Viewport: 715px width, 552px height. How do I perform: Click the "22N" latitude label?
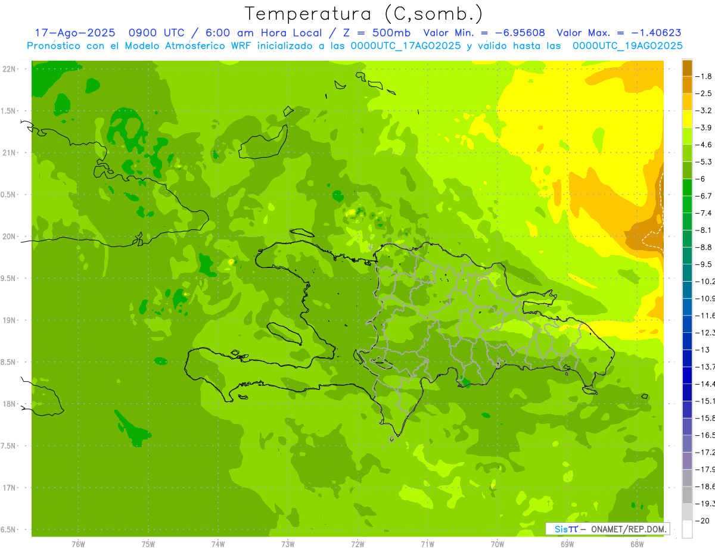(x=10, y=69)
